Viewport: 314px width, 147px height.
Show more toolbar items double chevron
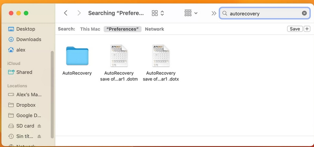coord(214,13)
